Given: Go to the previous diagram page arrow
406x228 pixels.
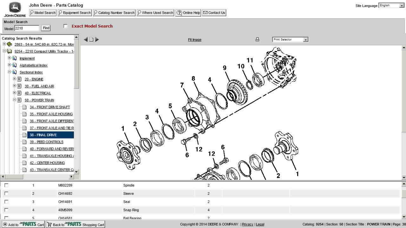Looking at the screenshot, I should click(x=86, y=40).
